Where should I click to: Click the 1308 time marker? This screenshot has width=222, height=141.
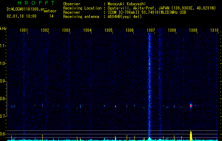coord(172,30)
